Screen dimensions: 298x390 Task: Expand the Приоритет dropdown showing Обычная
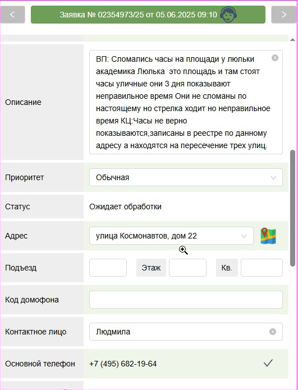coord(186,177)
